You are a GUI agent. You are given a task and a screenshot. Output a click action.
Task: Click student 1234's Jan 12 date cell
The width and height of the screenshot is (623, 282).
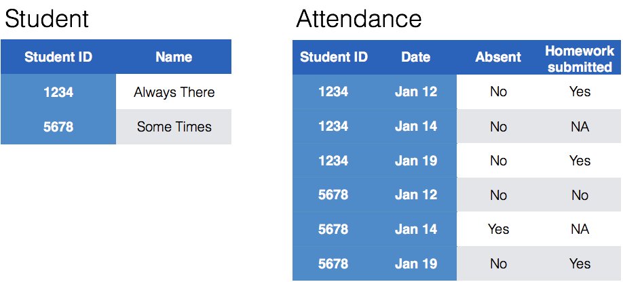(x=415, y=92)
